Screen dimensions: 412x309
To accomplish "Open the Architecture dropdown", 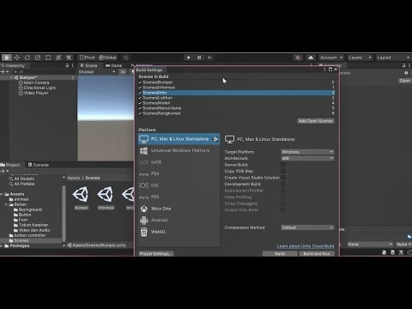I will [x=307, y=158].
